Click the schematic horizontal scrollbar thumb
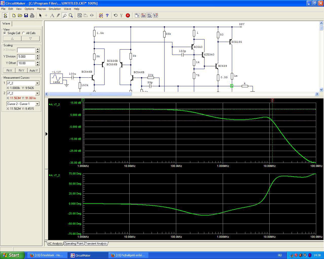324x259 pixels. (90, 94)
